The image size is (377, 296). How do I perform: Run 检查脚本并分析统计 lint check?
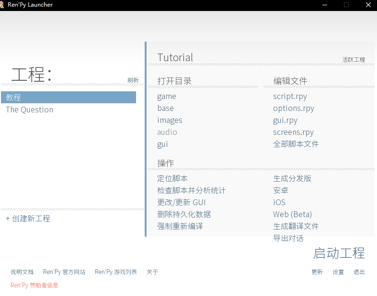tap(192, 190)
